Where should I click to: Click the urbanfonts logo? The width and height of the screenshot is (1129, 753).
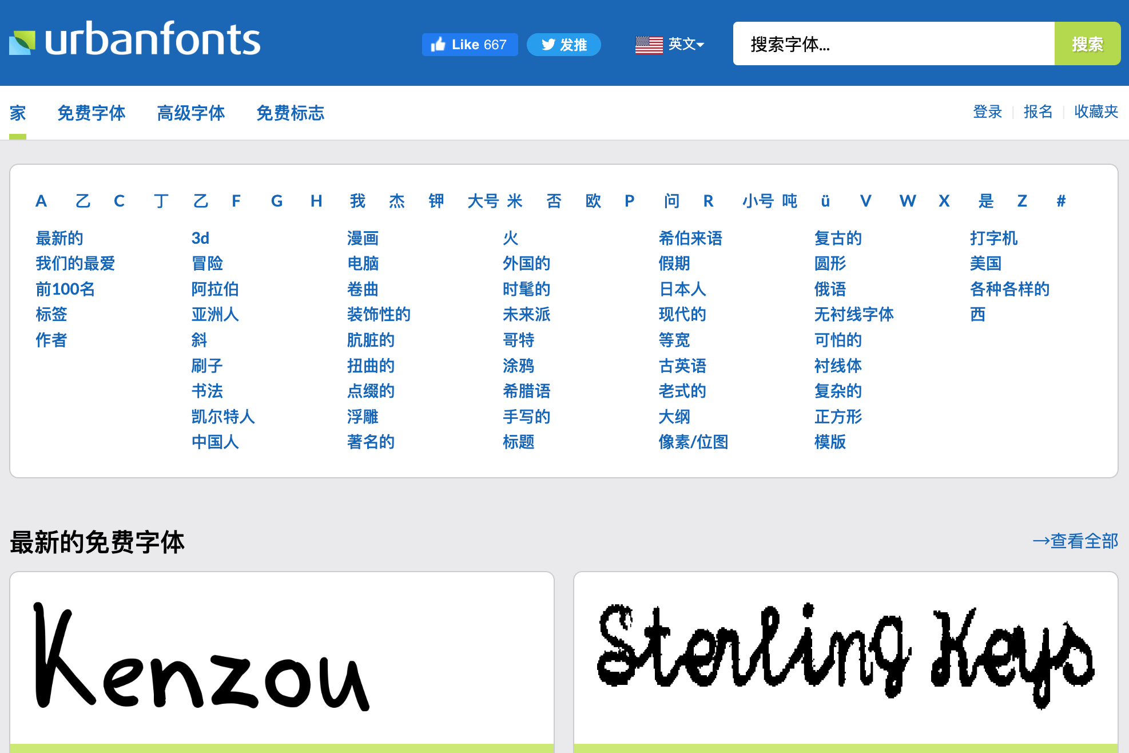pos(135,39)
